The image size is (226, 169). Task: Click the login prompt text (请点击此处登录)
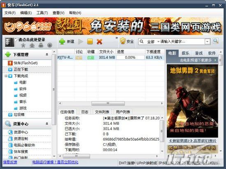32,39
